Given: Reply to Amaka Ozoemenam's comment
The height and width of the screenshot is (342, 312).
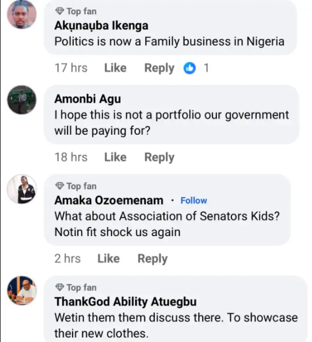Looking at the screenshot, I should (x=152, y=258).
